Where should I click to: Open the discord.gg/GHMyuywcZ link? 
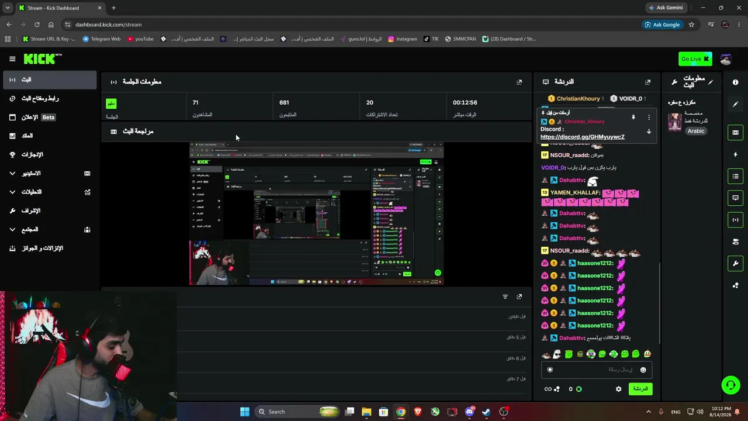pyautogui.click(x=583, y=137)
